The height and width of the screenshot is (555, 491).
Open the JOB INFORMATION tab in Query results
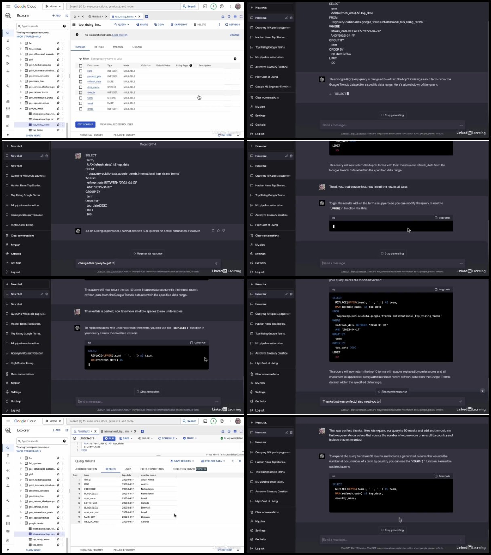click(86, 469)
